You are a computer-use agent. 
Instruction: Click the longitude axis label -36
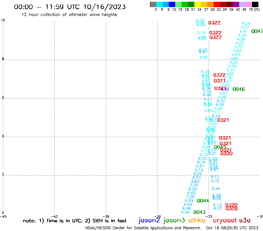[x=157, y=217]
